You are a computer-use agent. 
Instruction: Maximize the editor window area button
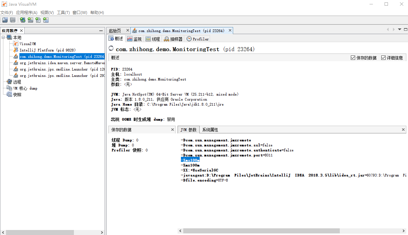click(x=405, y=29)
